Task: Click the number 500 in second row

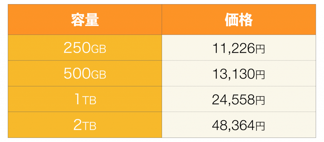Action: coord(77,73)
